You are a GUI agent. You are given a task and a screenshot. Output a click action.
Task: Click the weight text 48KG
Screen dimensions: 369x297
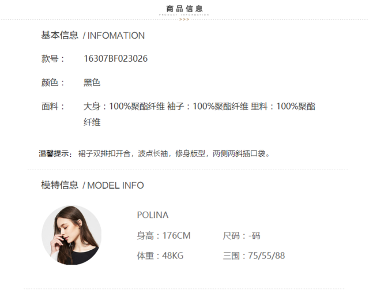173,255
